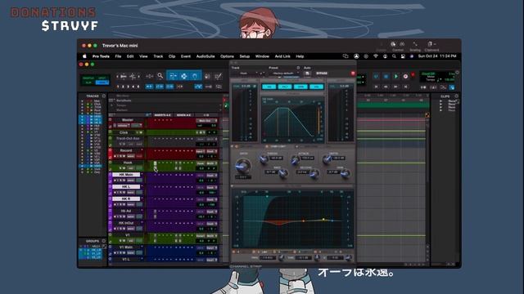The width and height of the screenshot is (524, 294).
Task: Open the File menu
Action: [118, 56]
